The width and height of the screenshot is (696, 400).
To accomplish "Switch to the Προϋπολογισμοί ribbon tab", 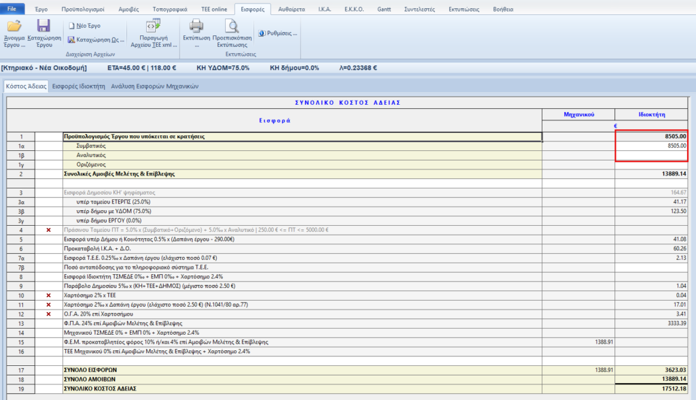I will 82,10.
